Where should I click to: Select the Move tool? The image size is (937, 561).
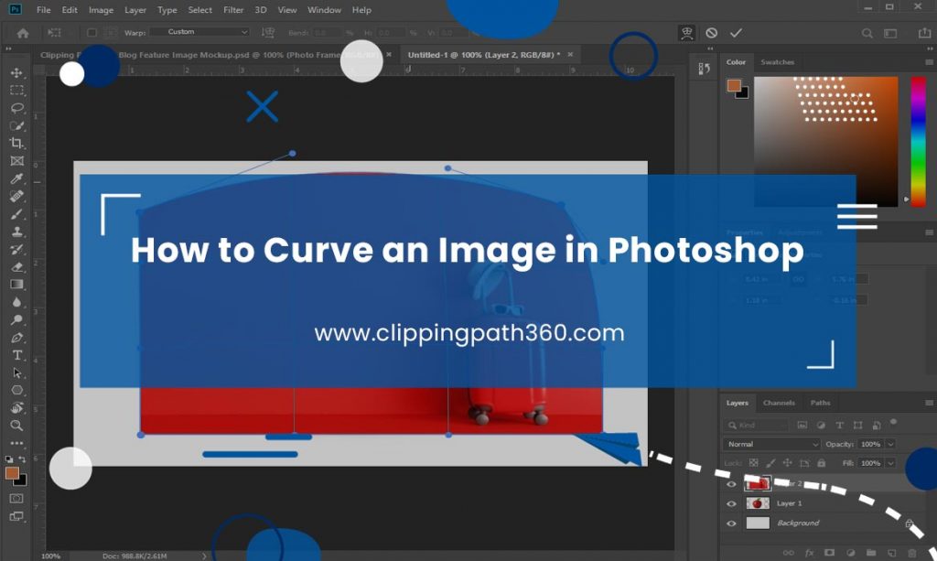click(16, 72)
